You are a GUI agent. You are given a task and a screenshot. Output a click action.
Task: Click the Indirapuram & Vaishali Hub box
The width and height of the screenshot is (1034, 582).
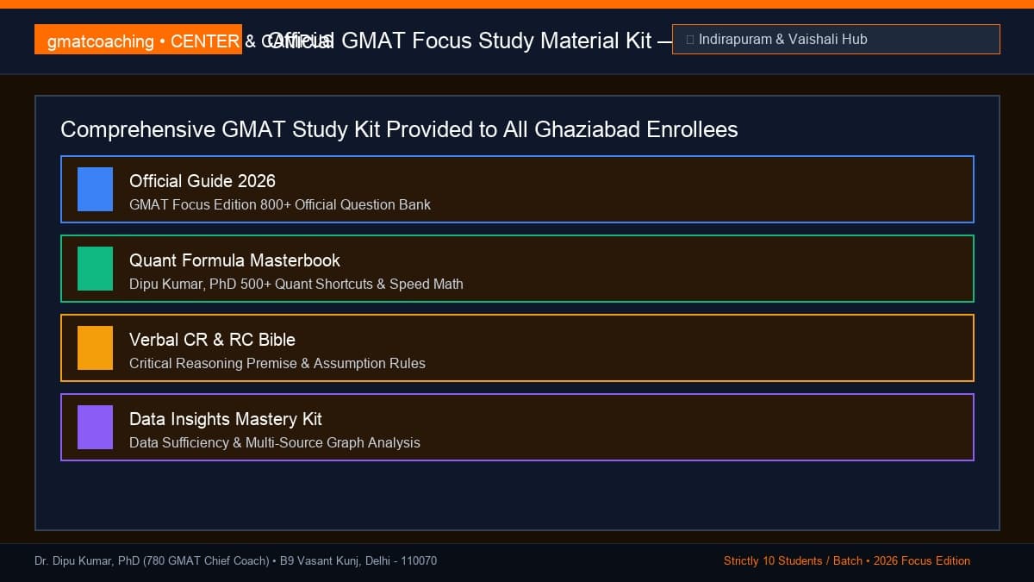click(836, 40)
